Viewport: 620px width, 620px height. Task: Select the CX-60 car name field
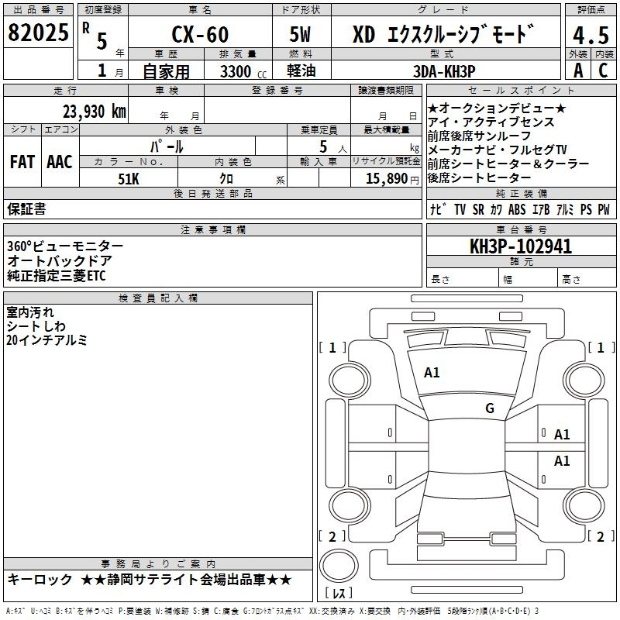click(x=198, y=35)
